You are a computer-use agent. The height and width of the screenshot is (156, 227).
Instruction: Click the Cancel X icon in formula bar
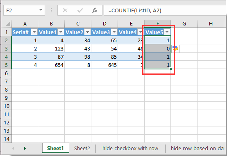click(x=65, y=10)
